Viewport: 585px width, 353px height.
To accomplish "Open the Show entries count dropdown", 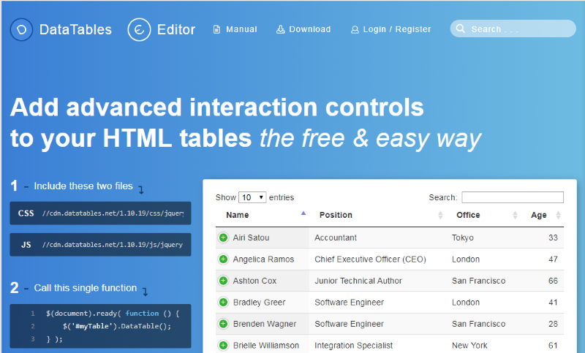I will [x=252, y=197].
